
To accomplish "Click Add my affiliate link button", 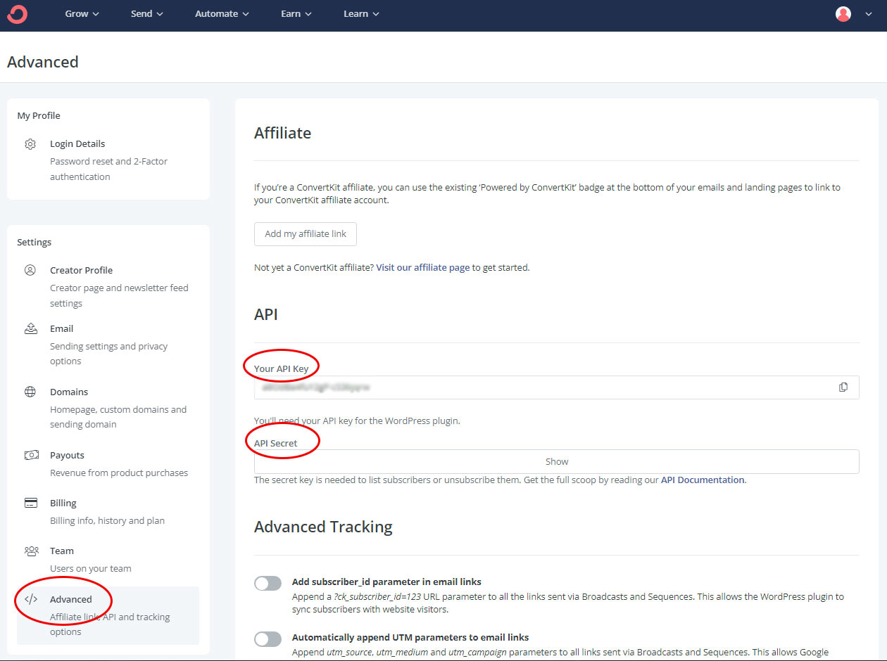I will (x=306, y=234).
